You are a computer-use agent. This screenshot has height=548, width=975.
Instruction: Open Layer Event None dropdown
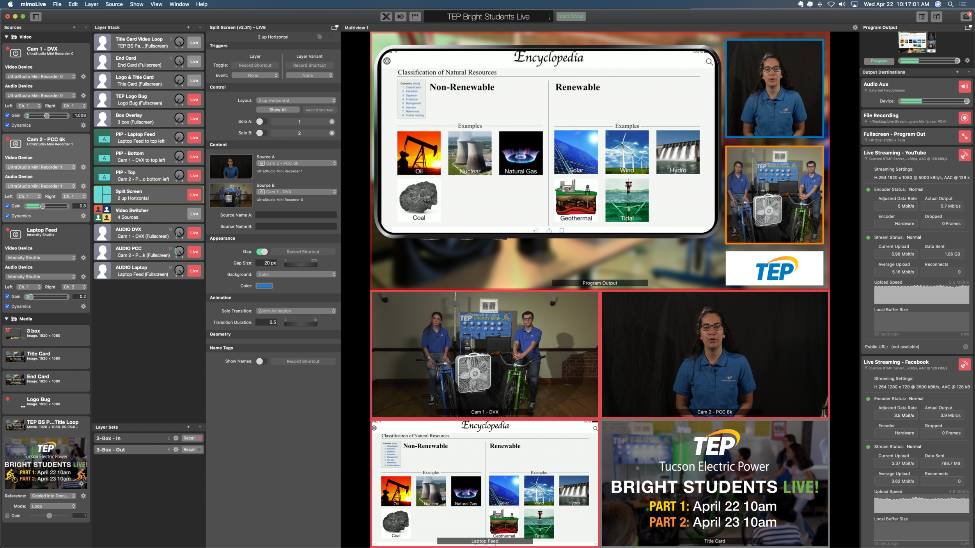click(x=255, y=75)
